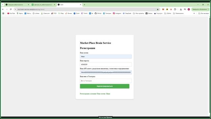Expand the Python bookmarks folder

coord(168,13)
